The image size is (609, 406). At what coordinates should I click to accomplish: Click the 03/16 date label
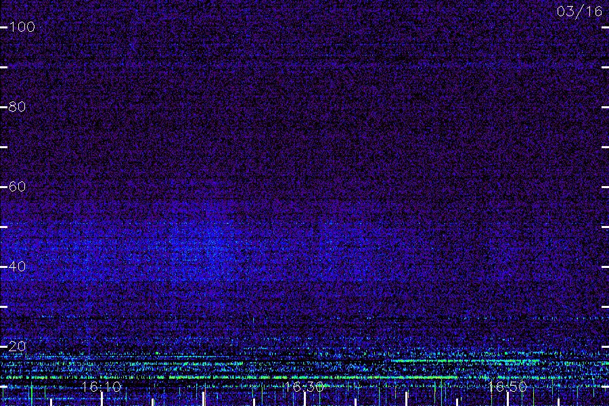[x=579, y=12]
